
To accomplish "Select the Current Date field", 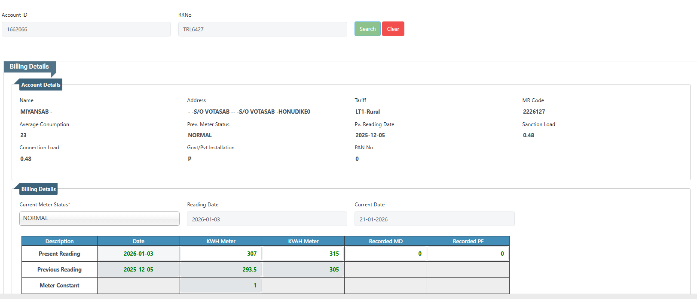I will pyautogui.click(x=434, y=219).
